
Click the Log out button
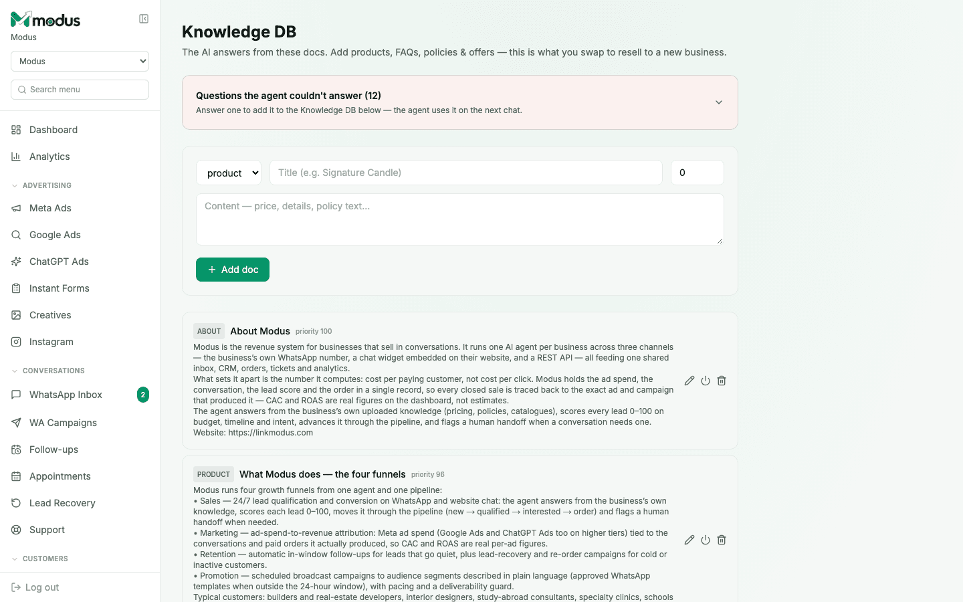[x=35, y=587]
